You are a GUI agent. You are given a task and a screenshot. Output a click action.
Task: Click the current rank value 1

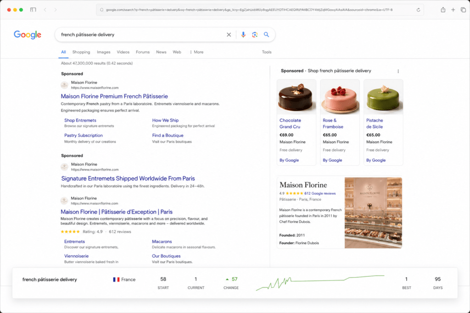coord(196,279)
